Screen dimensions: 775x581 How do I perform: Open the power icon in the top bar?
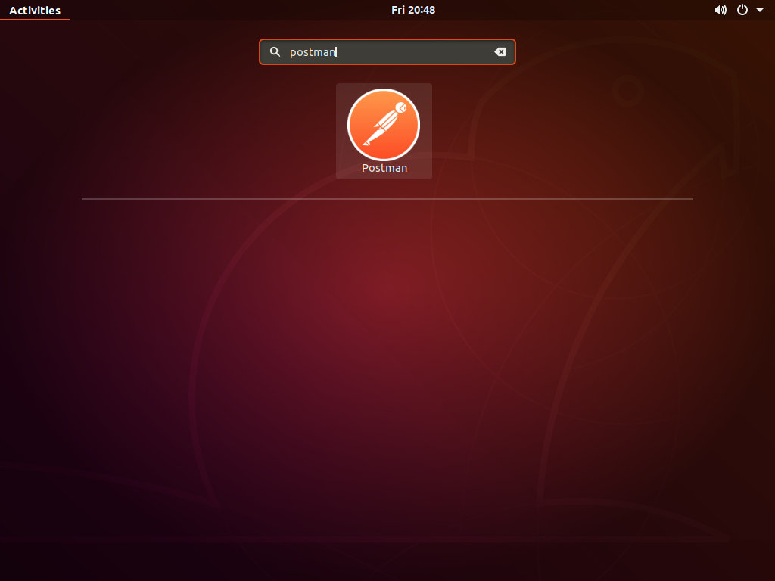coord(742,10)
